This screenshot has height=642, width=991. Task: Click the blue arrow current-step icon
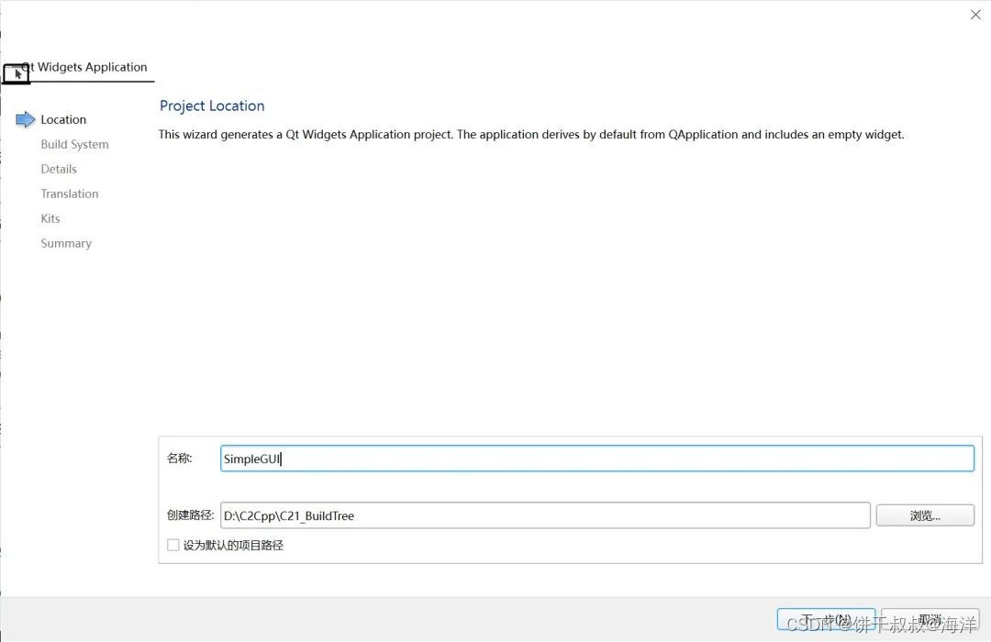[26, 119]
